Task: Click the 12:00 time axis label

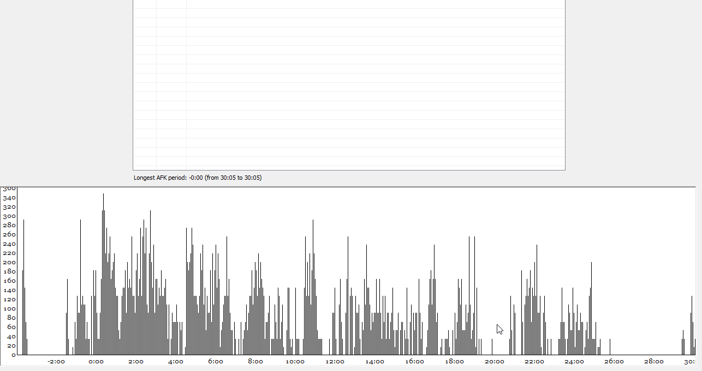Action: (335, 361)
